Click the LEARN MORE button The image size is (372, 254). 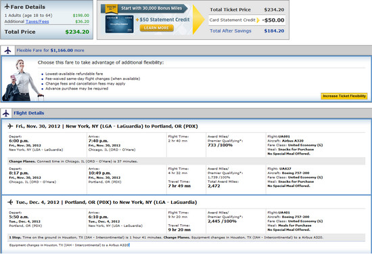click(157, 28)
